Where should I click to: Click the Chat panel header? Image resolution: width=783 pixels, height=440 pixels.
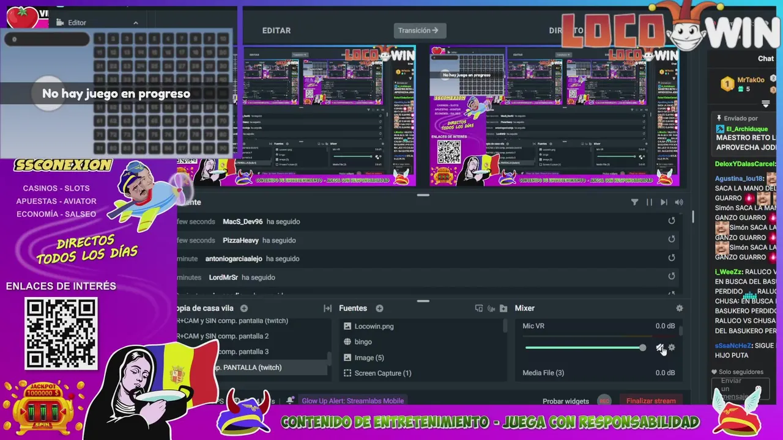(766, 59)
